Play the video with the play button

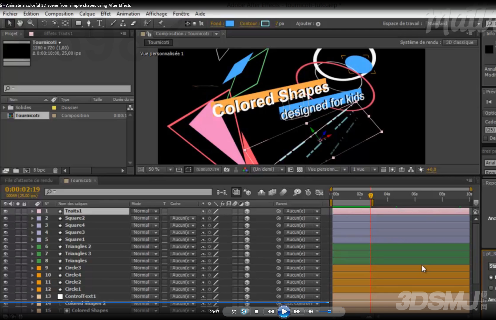pyautogui.click(x=284, y=311)
